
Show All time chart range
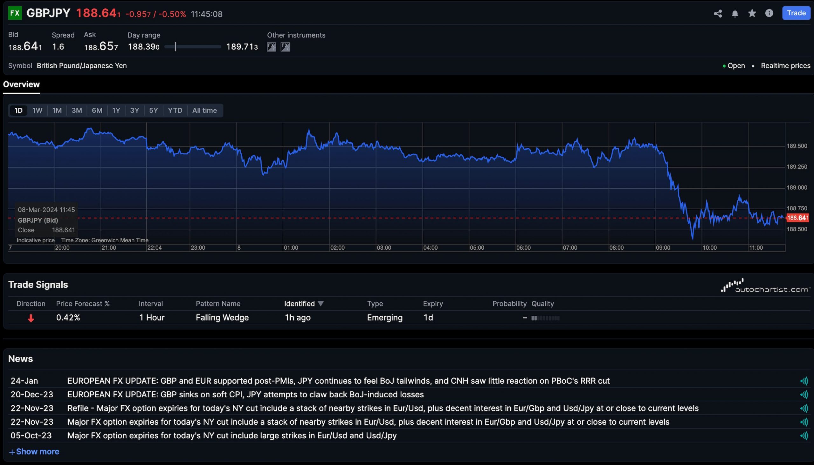(x=205, y=111)
